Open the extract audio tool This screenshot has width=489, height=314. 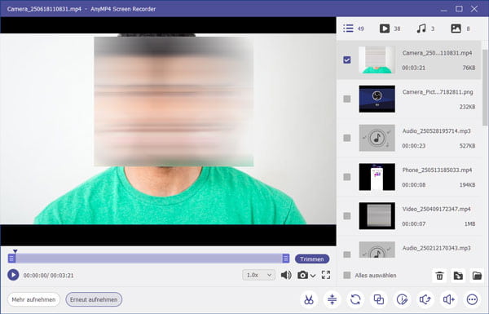[x=425, y=299]
